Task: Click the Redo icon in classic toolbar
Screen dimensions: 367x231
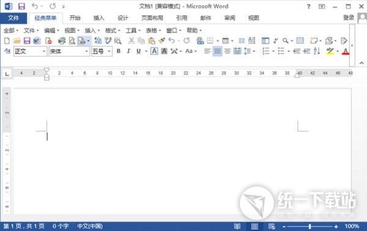Action: pyautogui.click(x=187, y=41)
